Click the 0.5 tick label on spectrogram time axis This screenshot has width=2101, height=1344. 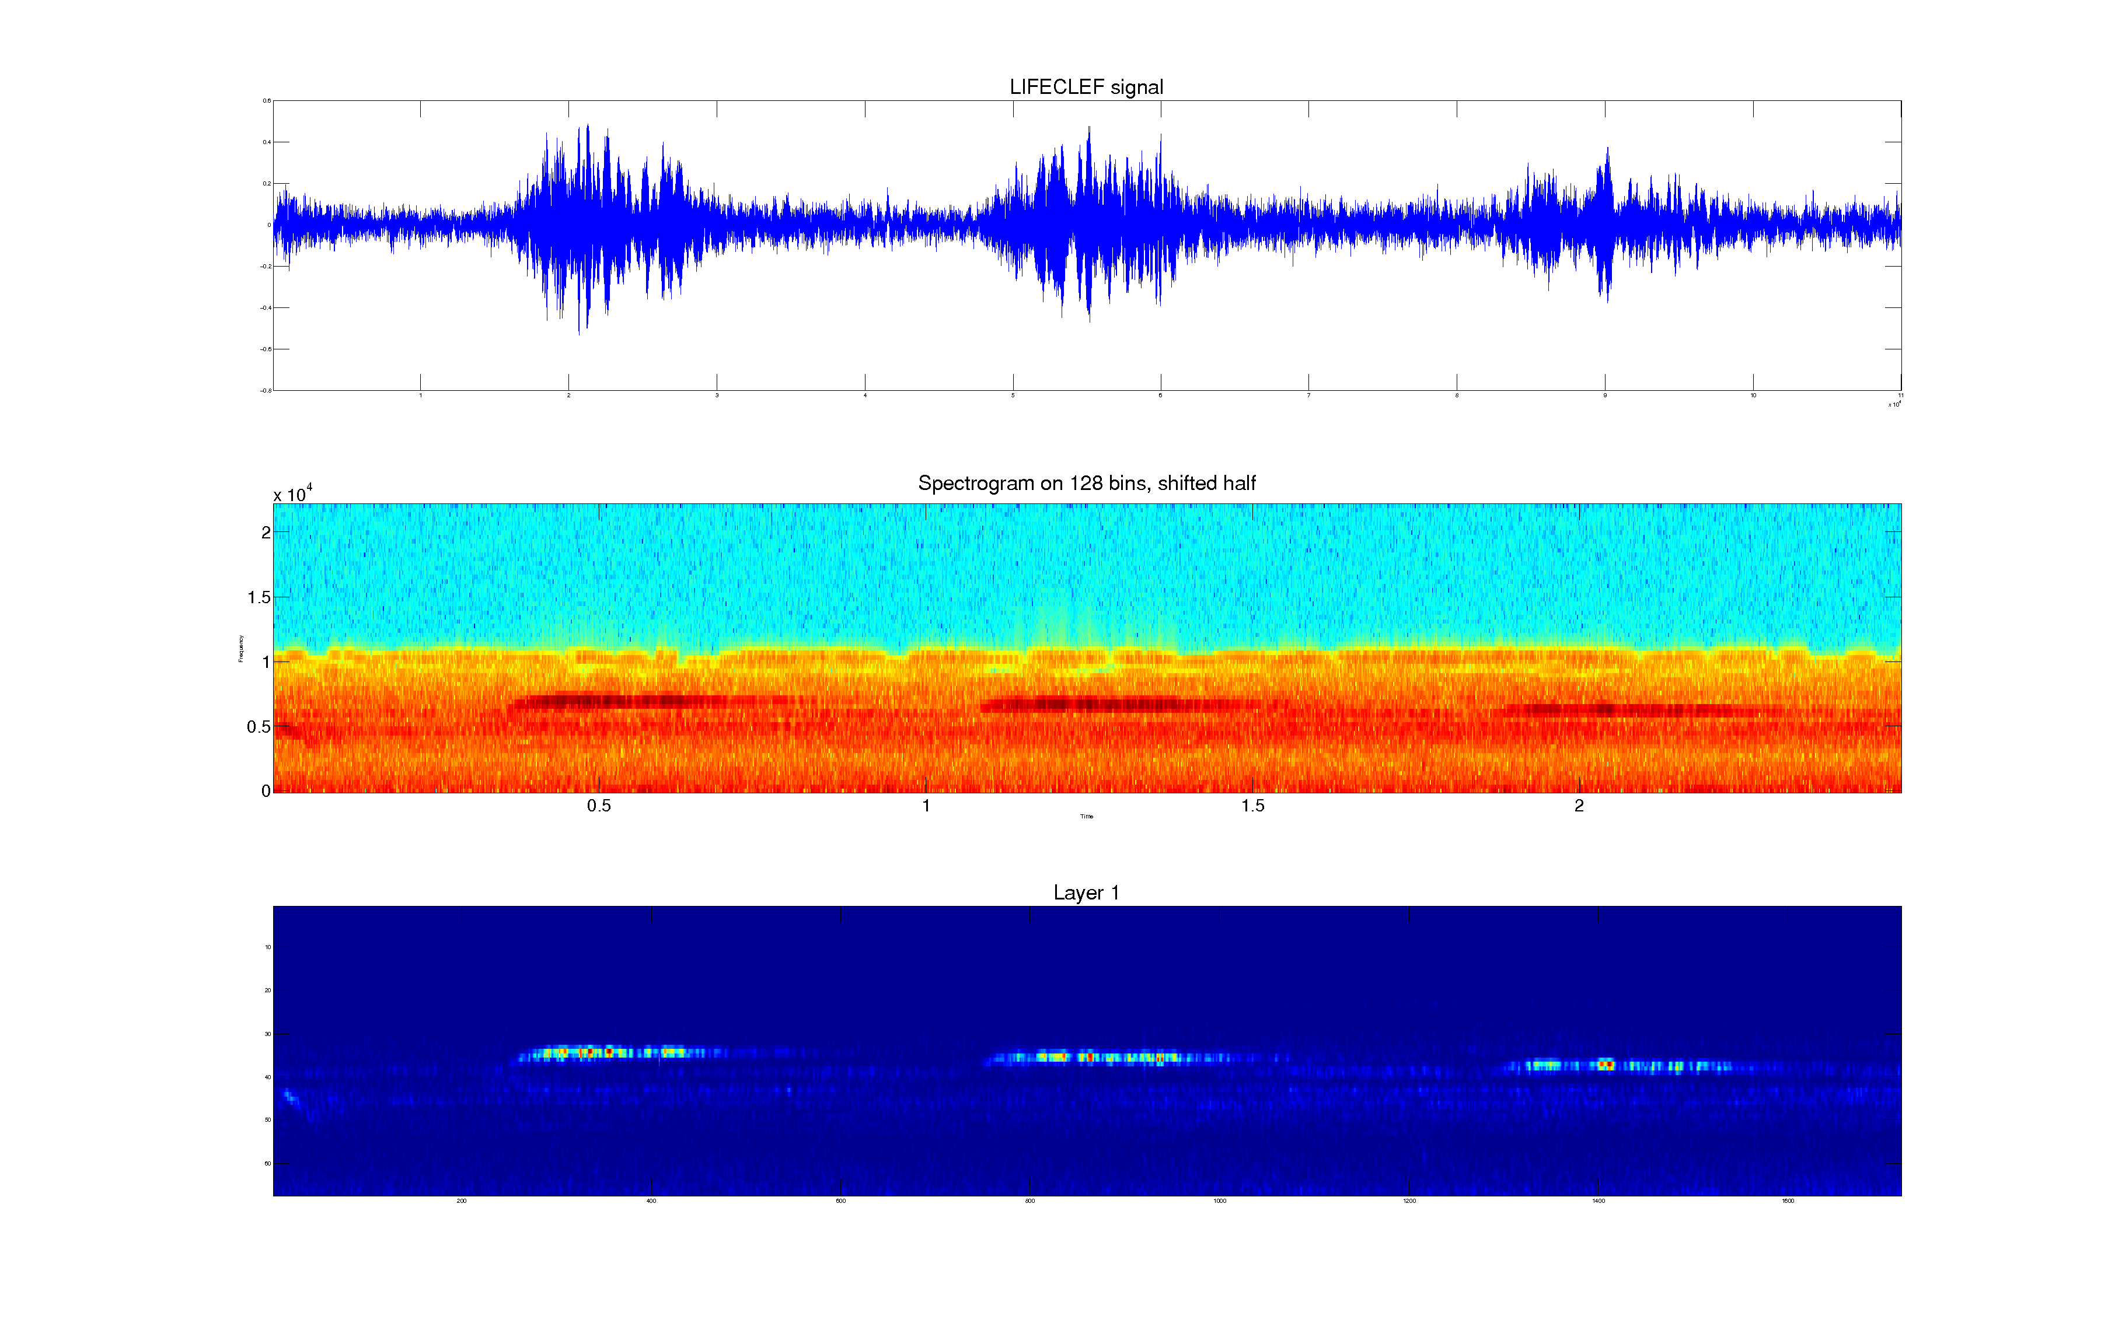coord(599,806)
